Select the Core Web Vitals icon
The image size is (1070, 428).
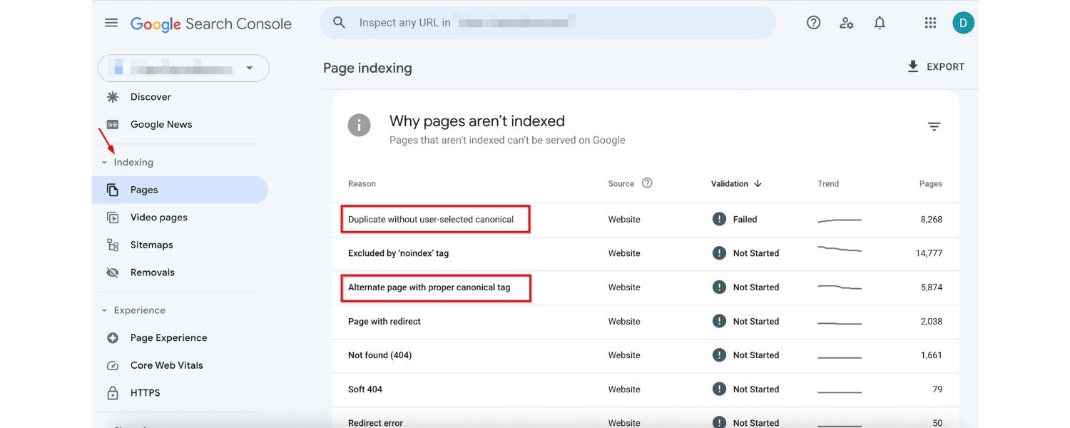pos(112,365)
